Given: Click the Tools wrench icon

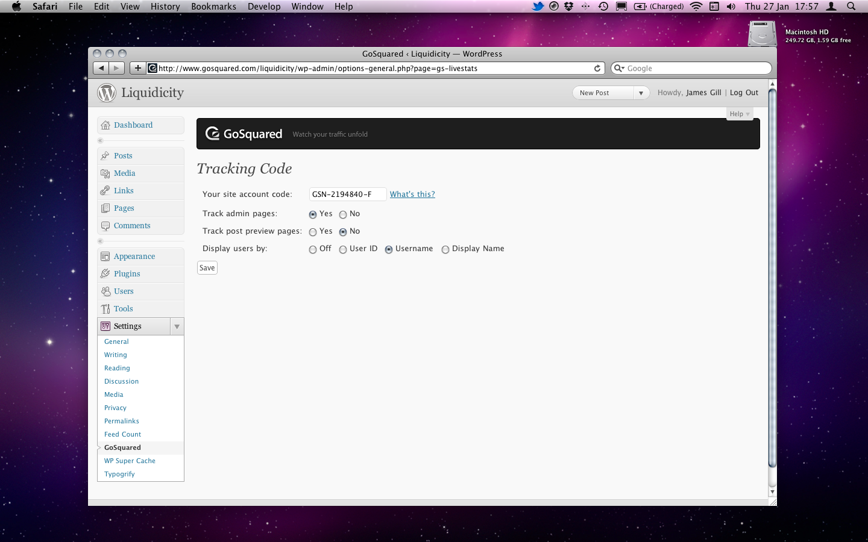Looking at the screenshot, I should 105,309.
